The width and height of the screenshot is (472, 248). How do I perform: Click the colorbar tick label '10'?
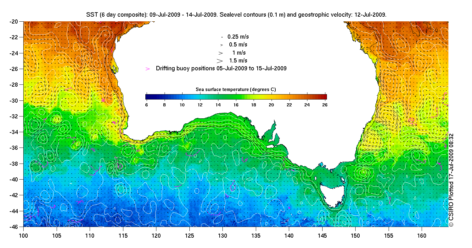point(182,105)
